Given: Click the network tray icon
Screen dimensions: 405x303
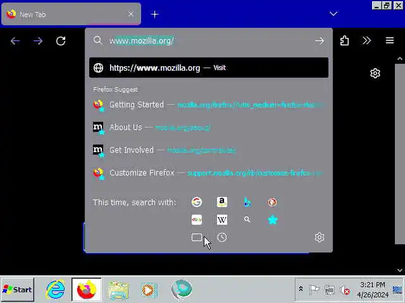Looking at the screenshot, I should (x=330, y=290).
